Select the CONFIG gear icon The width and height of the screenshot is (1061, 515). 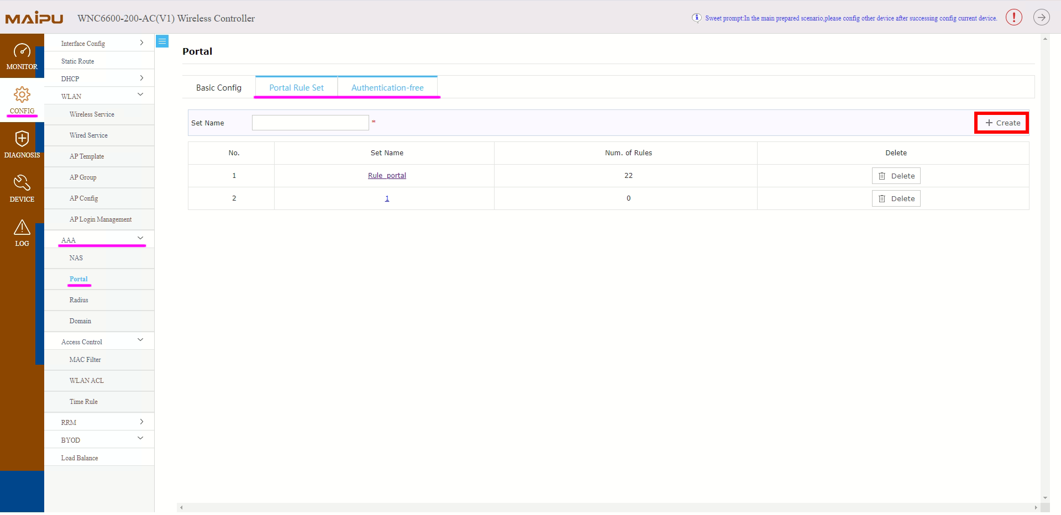tap(22, 94)
